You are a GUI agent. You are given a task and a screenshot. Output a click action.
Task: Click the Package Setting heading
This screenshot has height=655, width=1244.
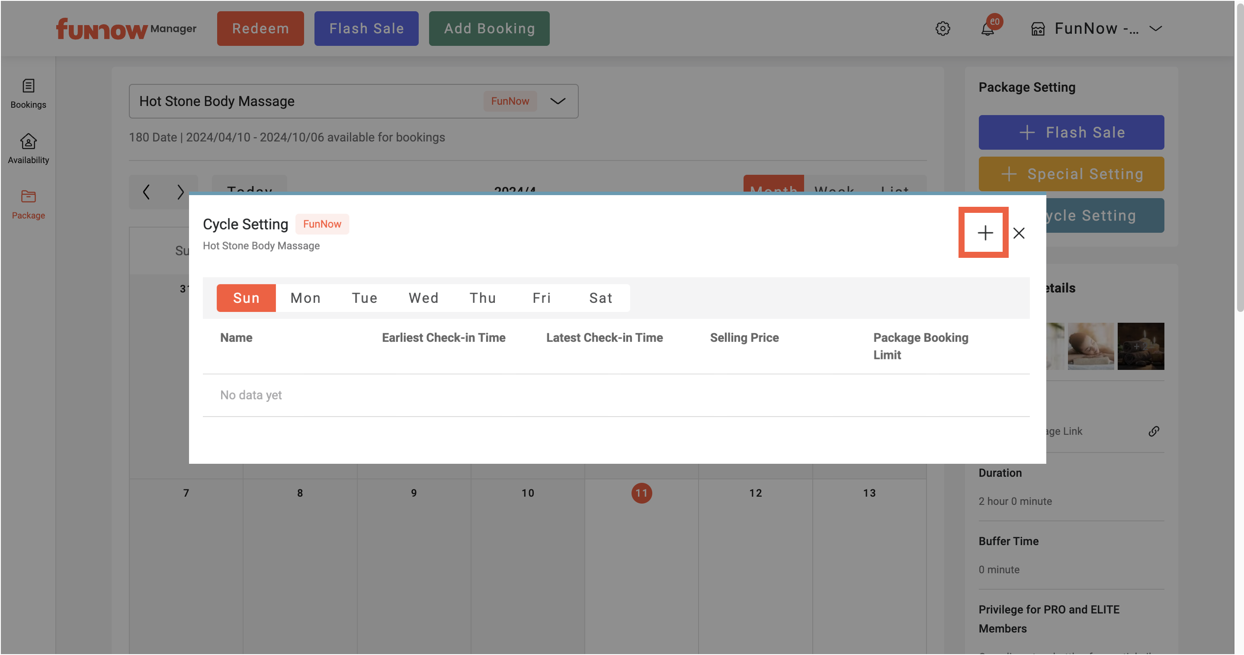(1027, 87)
